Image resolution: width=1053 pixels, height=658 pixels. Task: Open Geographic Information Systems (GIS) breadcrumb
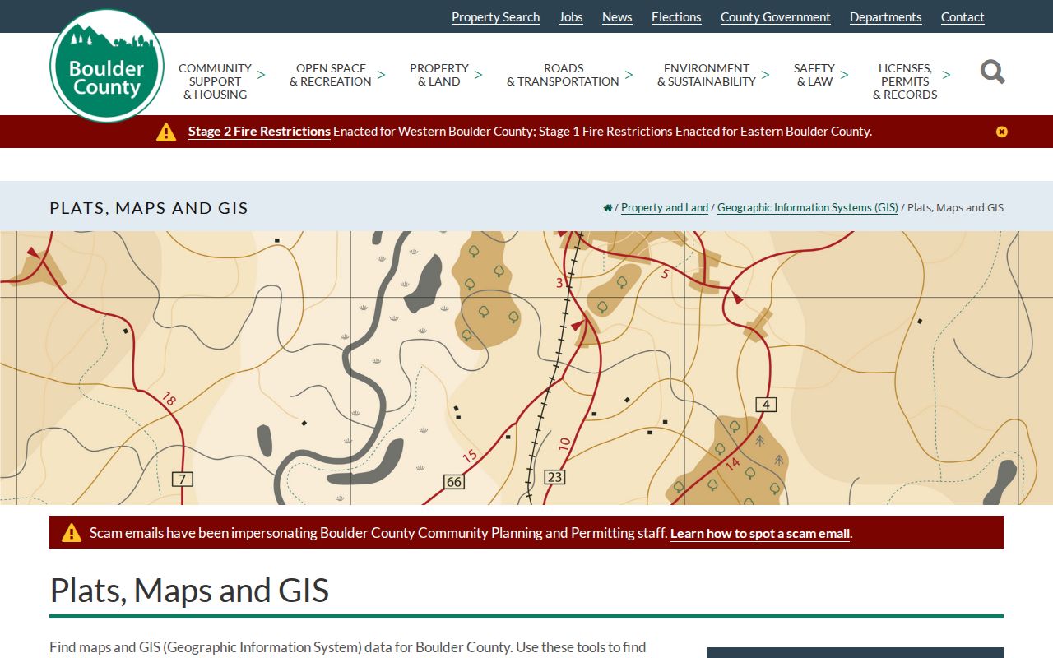point(808,208)
